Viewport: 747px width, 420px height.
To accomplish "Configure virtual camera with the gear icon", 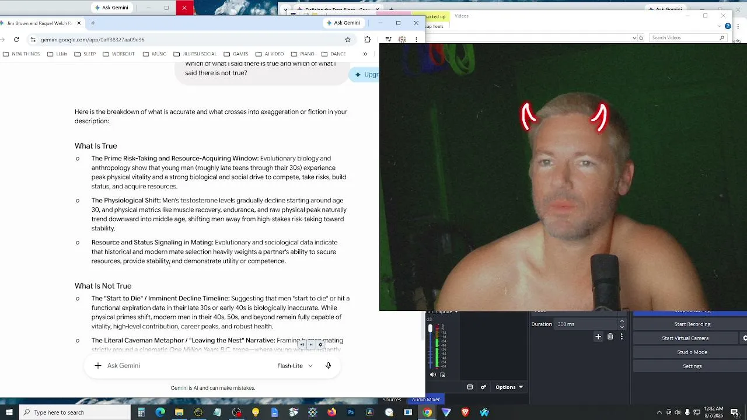I will click(x=744, y=338).
